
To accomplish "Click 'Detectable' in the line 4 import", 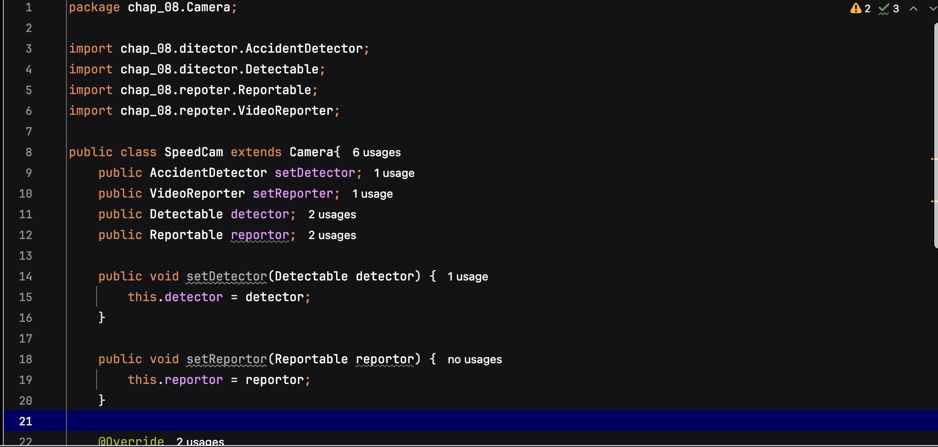I will [x=282, y=69].
